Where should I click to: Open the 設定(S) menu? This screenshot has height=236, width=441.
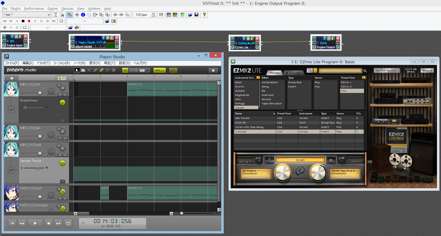(x=124, y=63)
